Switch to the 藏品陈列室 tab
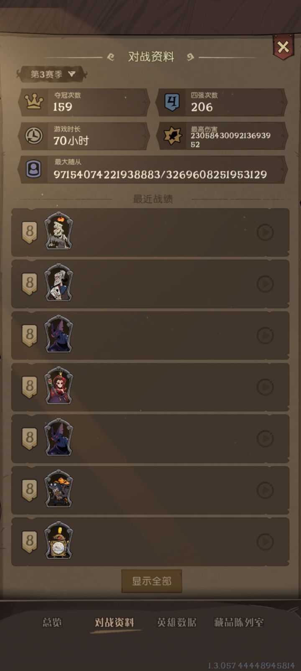The image size is (301, 671). tap(239, 622)
